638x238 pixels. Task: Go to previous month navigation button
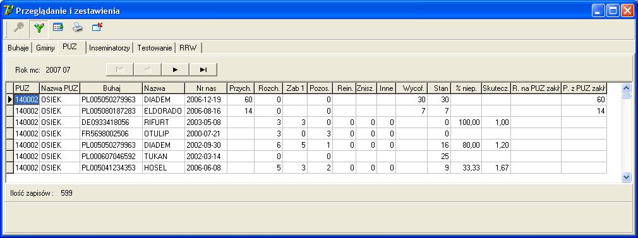[x=147, y=69]
